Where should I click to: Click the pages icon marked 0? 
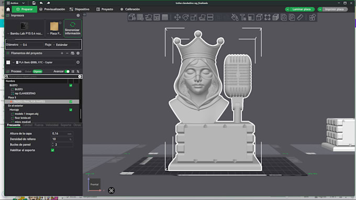(x=284, y=17)
